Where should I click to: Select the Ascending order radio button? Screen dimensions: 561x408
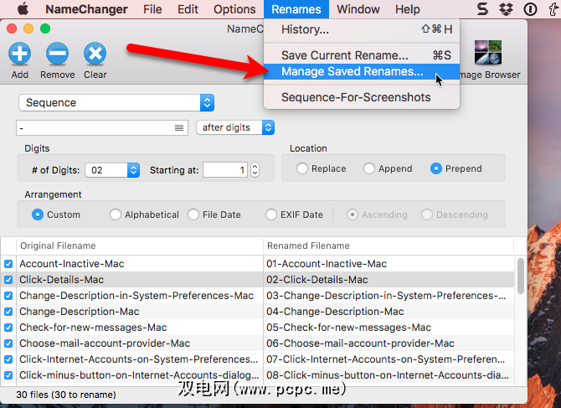[352, 214]
